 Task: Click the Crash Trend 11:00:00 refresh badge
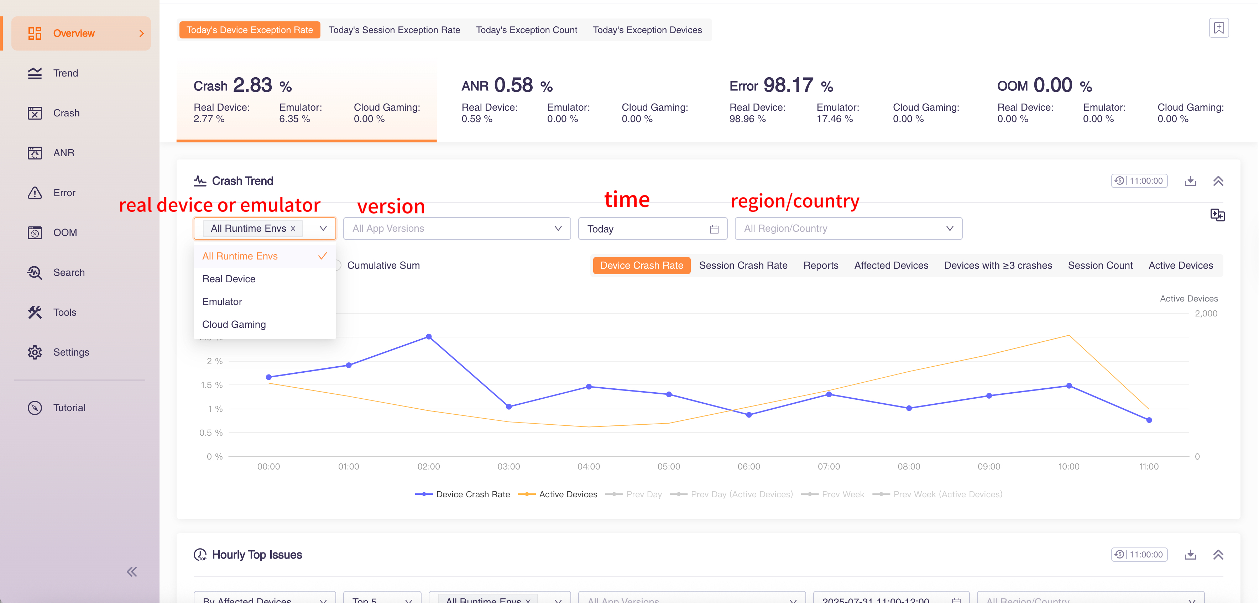(1139, 181)
